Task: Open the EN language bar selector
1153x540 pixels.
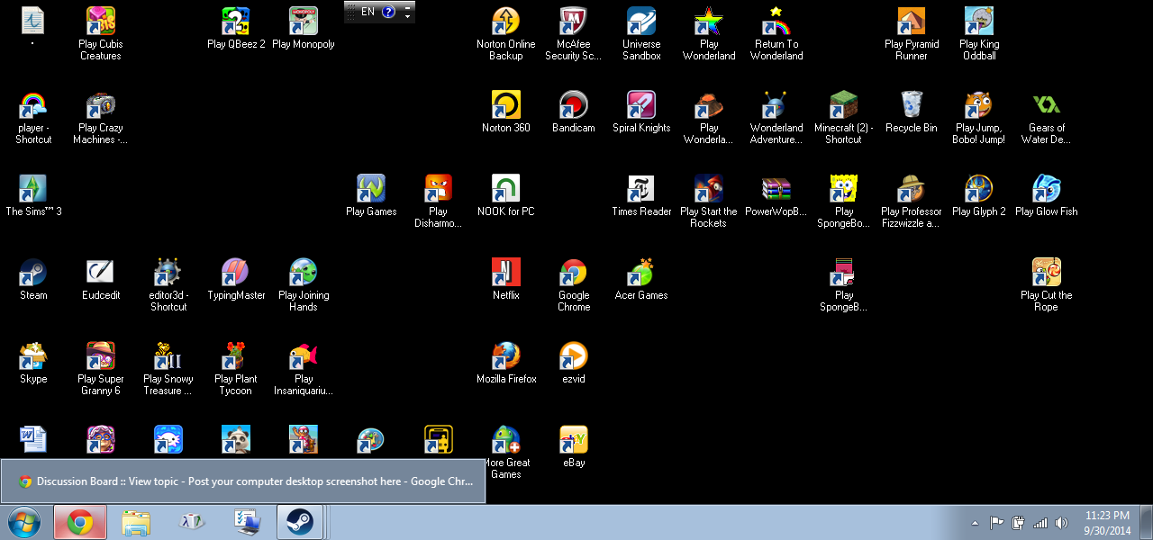Action: coord(368,12)
